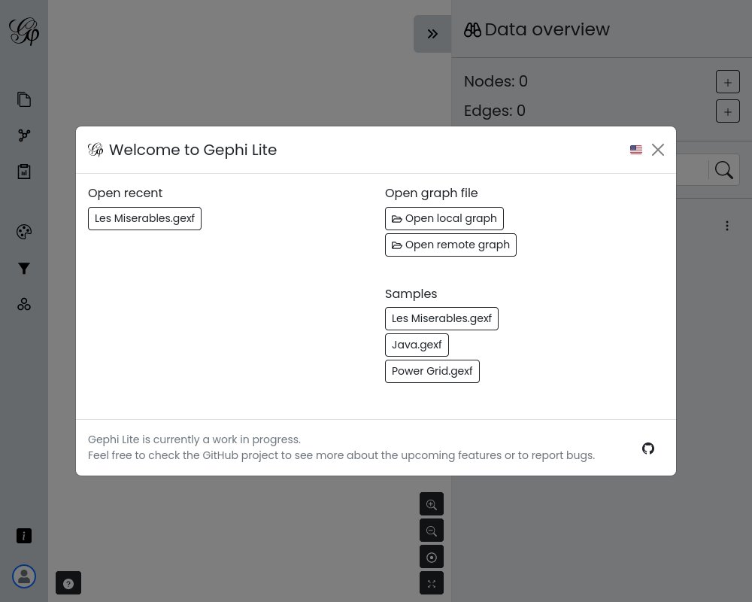Click the search input field
752x602 pixels.
pyautogui.click(x=692, y=169)
